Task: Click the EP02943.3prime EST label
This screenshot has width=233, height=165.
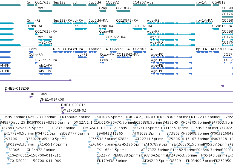Action: pyautogui.click(x=20, y=144)
